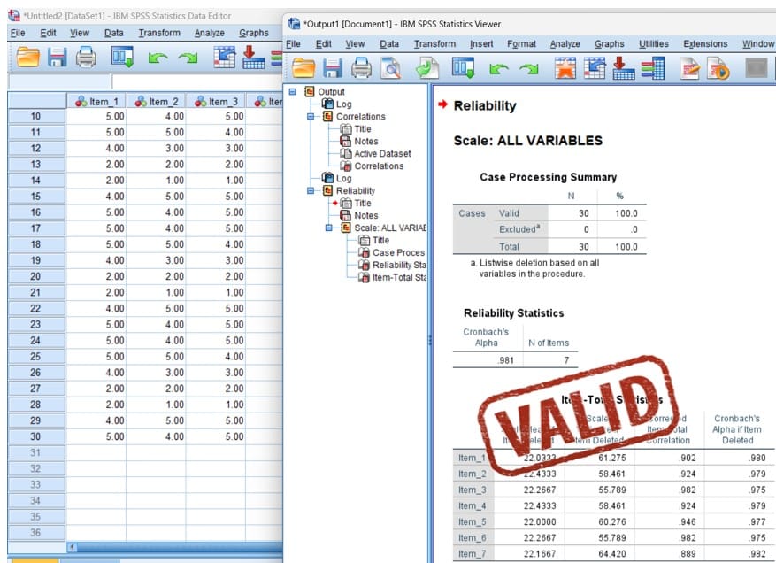The width and height of the screenshot is (776, 563).
Task: Select row 30 header in Data Editor
Action: [36, 436]
